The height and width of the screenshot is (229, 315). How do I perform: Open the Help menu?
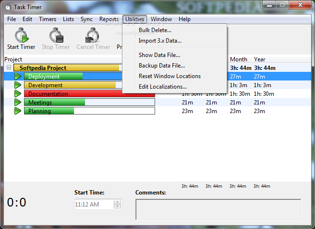click(184, 19)
